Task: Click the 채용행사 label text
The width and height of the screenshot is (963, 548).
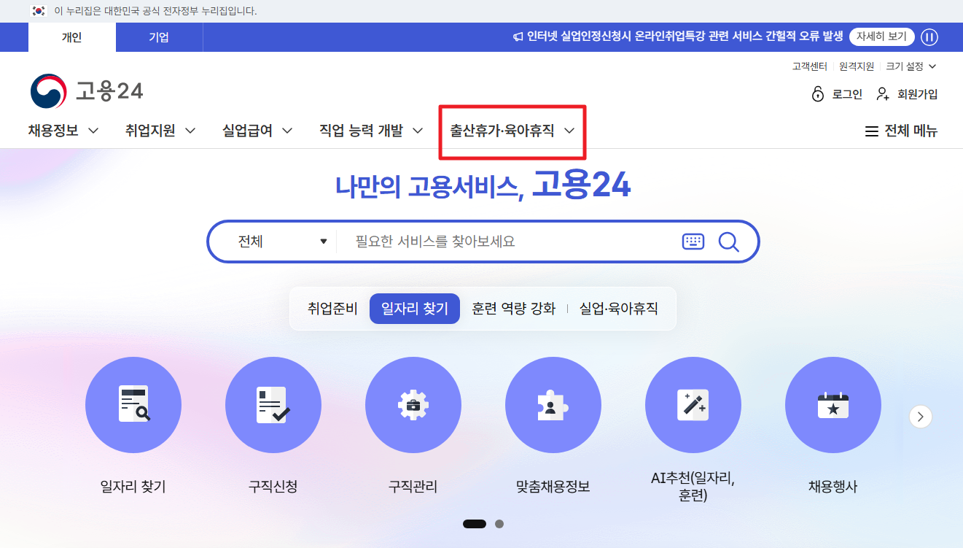Action: pos(833,487)
